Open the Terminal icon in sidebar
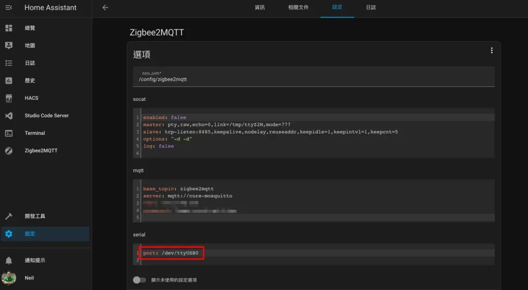The image size is (528, 290). tap(9, 133)
